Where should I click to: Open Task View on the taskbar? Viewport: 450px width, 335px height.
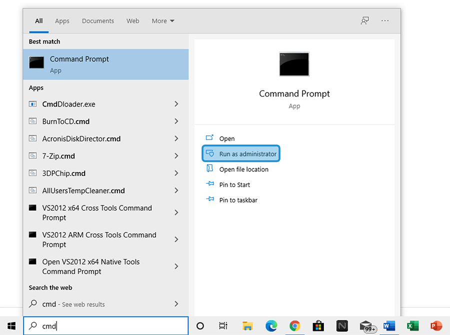(x=223, y=326)
